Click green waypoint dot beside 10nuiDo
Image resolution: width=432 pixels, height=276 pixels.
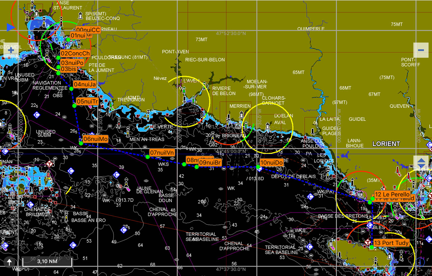[x=258, y=167]
